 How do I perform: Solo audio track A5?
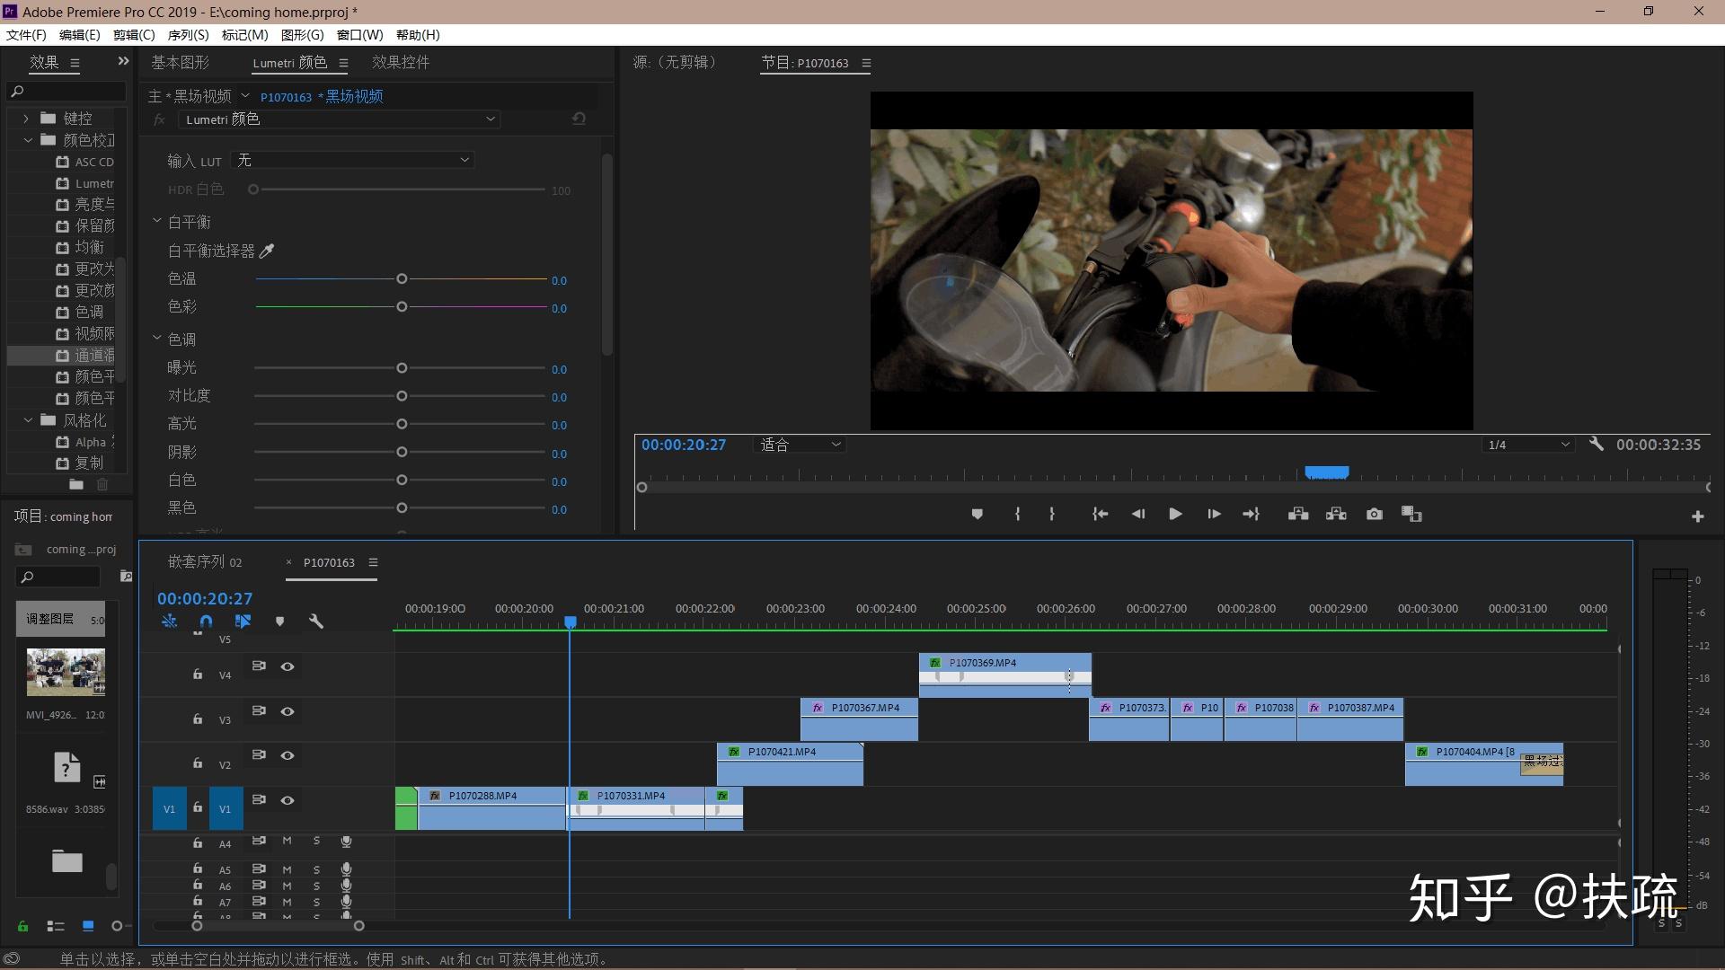coord(316,869)
